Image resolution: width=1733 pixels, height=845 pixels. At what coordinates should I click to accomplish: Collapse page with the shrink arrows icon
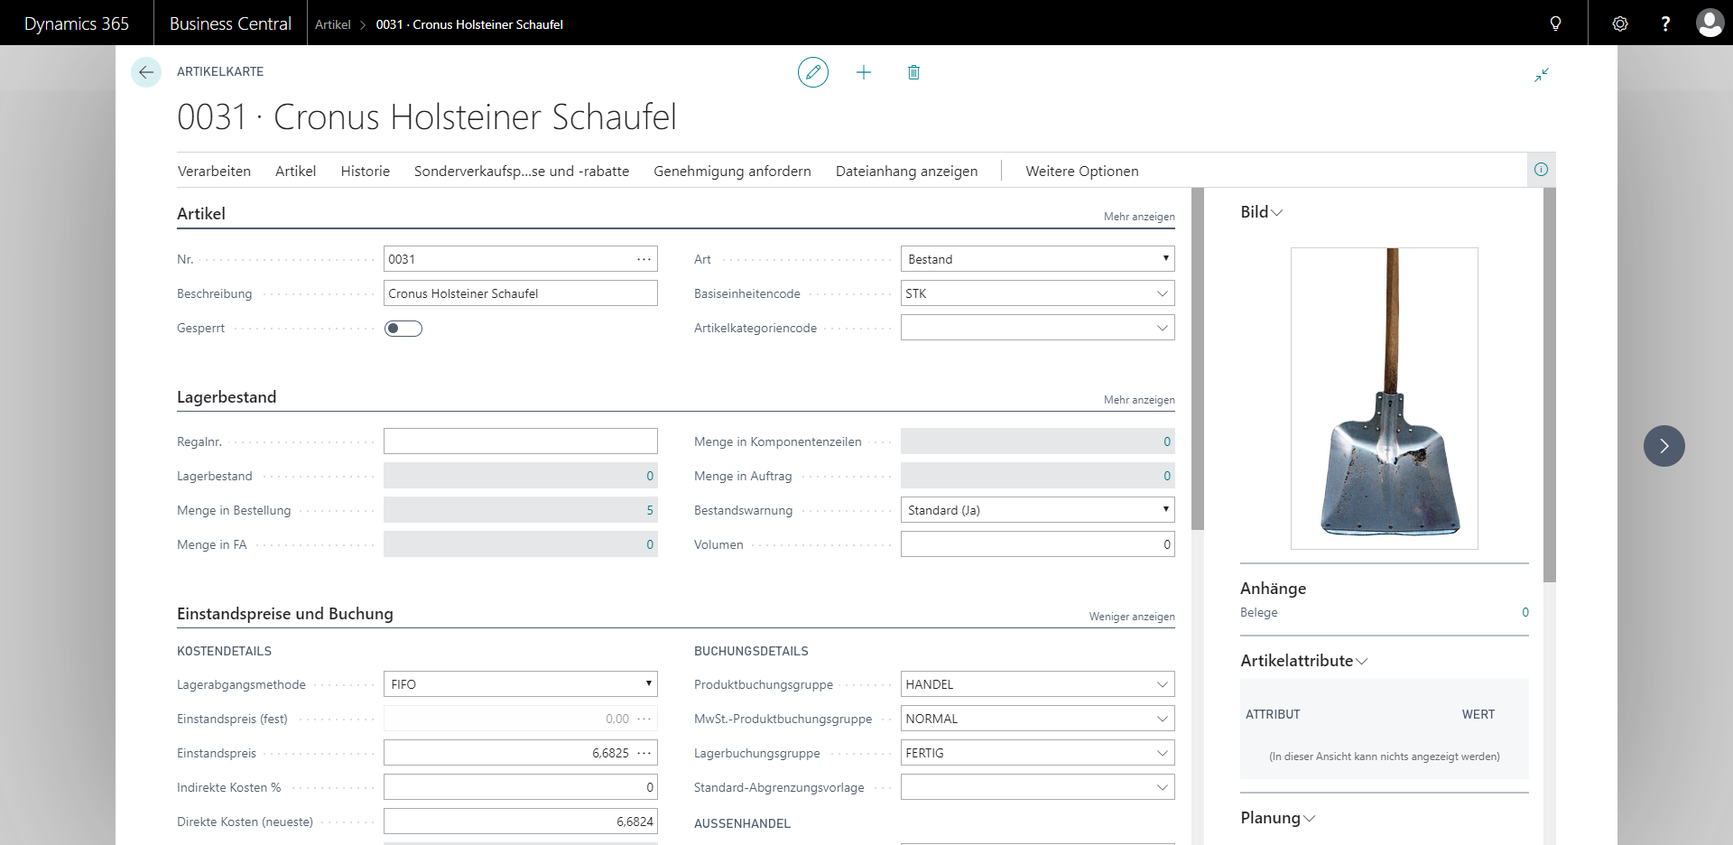point(1542,75)
